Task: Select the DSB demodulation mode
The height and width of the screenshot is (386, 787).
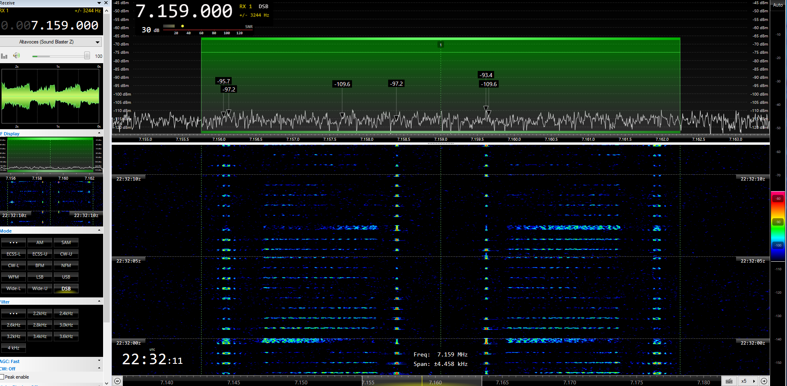Action: pos(66,288)
